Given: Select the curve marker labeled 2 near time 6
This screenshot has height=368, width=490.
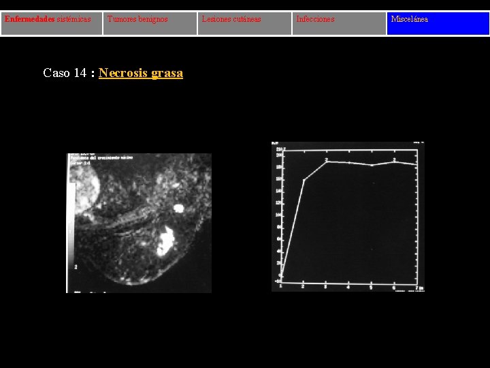Looking at the screenshot, I should pyautogui.click(x=394, y=161).
